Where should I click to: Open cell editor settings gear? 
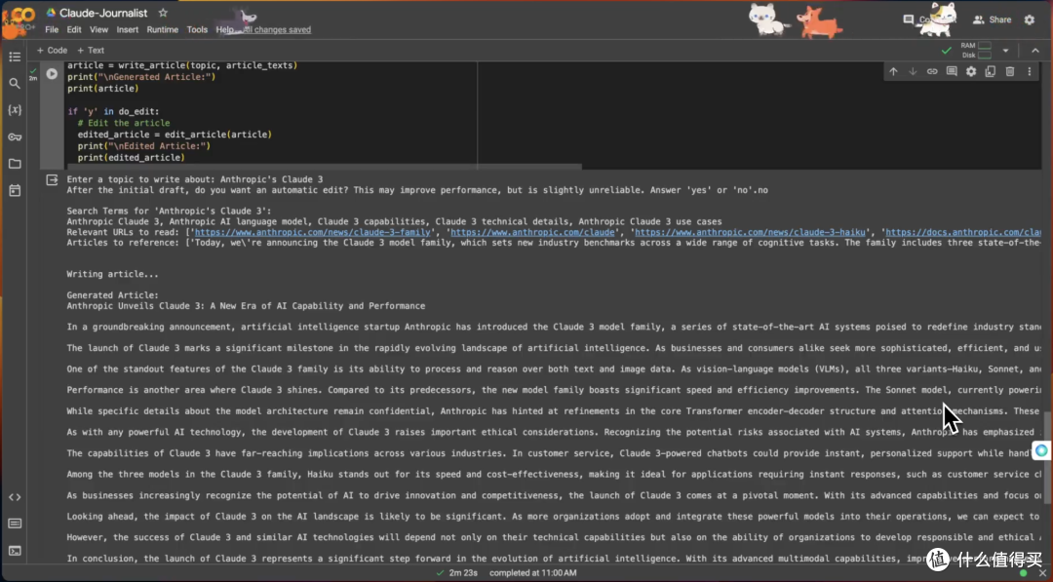(x=971, y=71)
